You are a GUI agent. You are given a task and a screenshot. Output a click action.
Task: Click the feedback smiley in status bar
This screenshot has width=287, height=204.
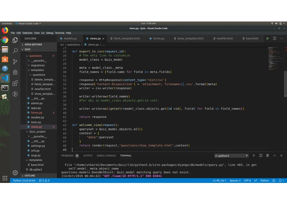tap(274, 180)
